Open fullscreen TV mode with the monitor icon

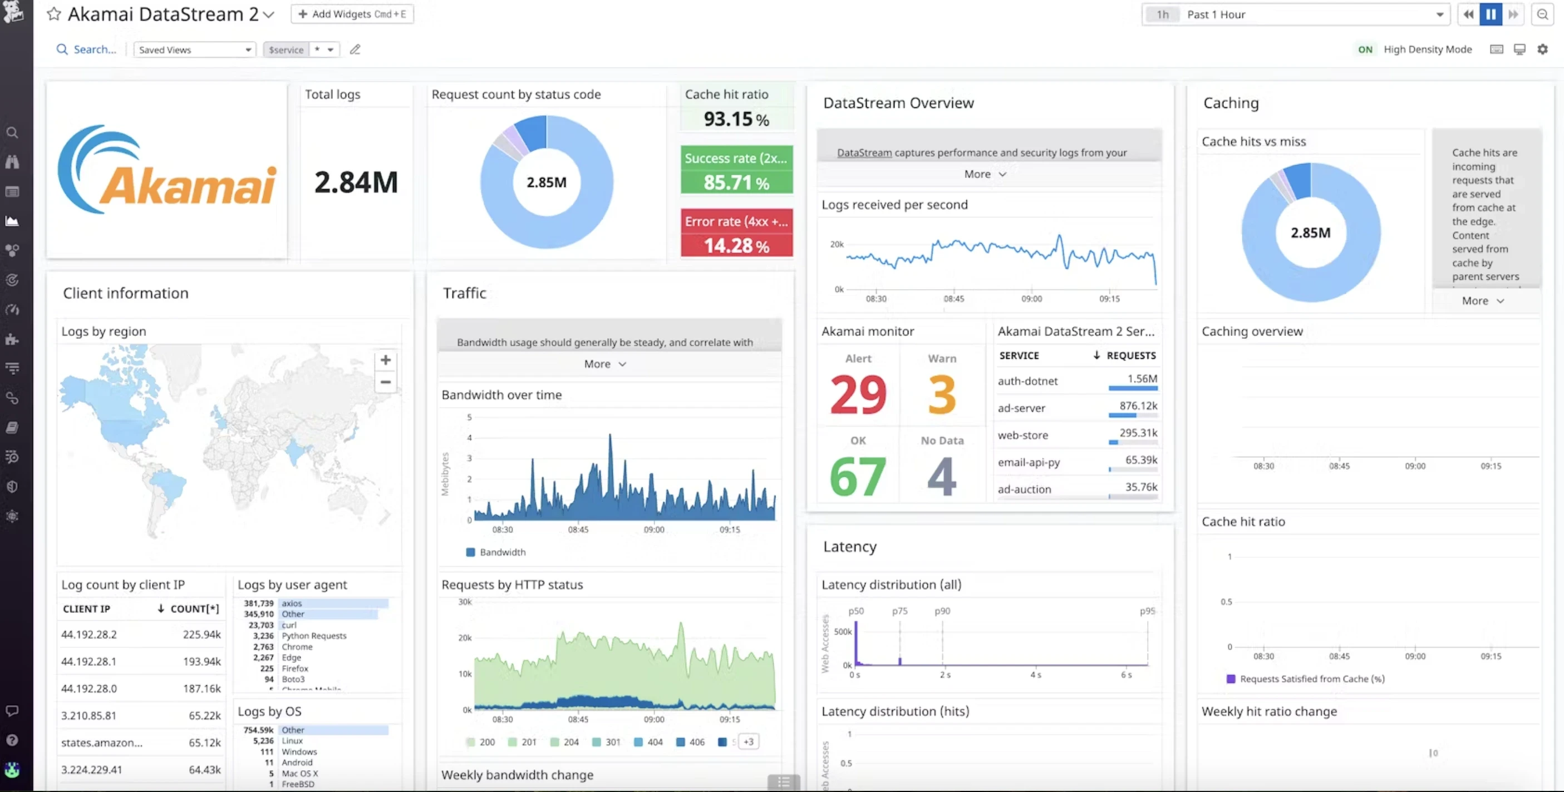1519,49
